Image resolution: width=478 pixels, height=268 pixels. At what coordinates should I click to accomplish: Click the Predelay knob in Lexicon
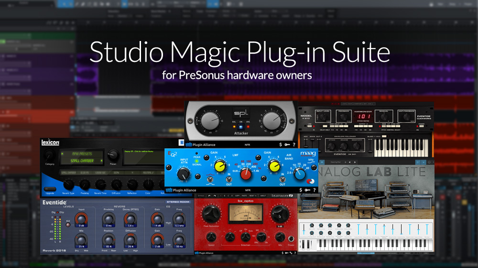(x=85, y=185)
